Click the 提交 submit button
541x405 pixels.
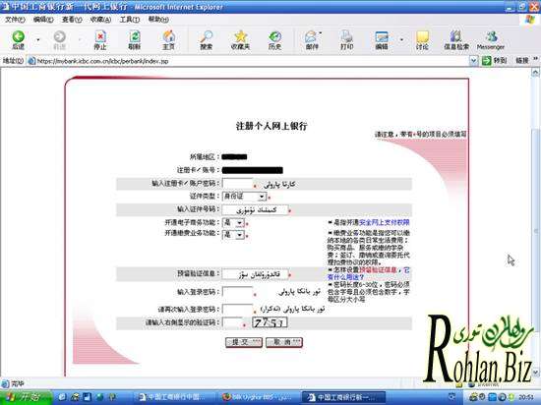(x=244, y=342)
